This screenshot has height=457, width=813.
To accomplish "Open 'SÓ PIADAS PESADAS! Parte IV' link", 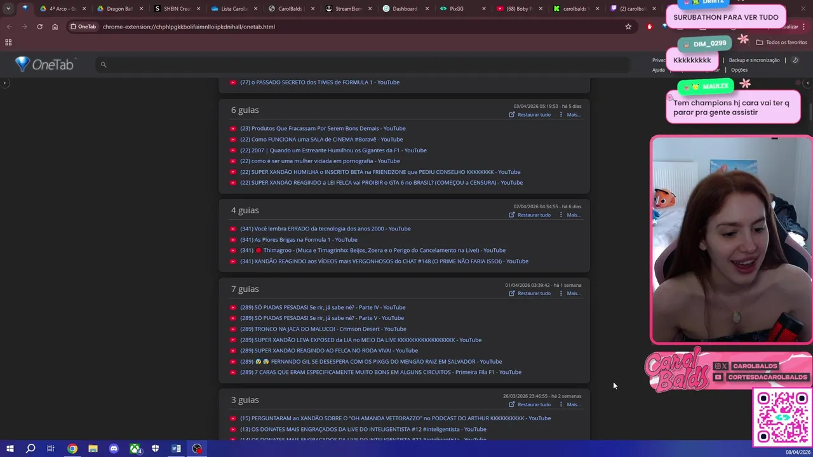I will pos(323,308).
